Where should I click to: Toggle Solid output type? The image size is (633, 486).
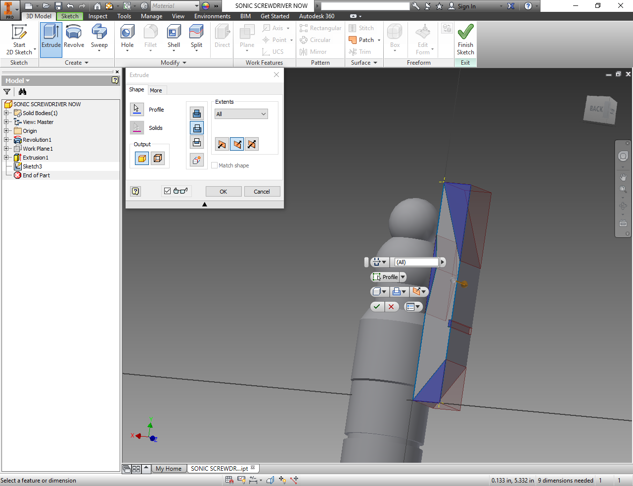142,159
